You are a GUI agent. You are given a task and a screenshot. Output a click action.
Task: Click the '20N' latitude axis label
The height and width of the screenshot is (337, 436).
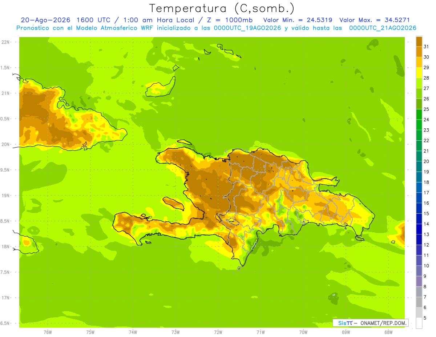pos(6,144)
